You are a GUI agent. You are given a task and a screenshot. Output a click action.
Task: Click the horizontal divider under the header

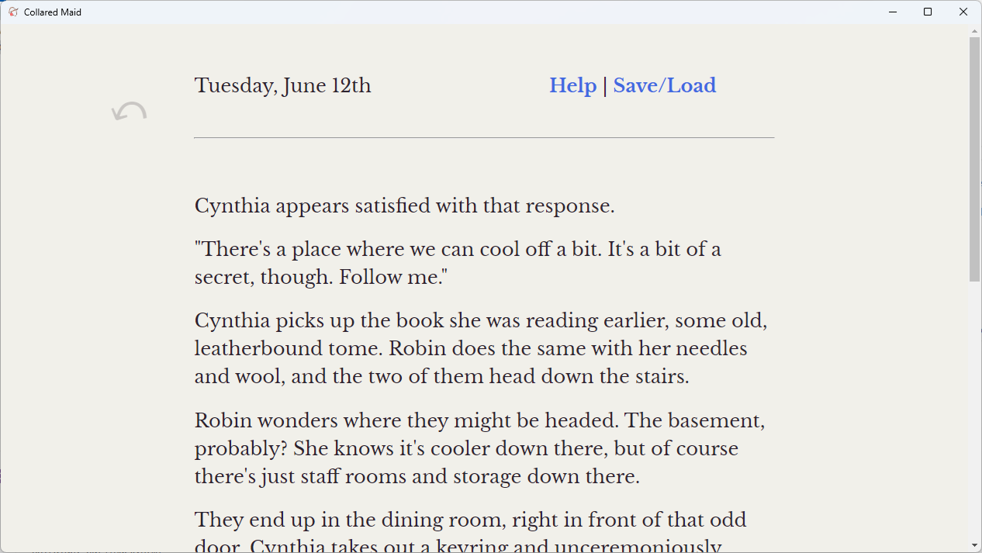[484, 138]
